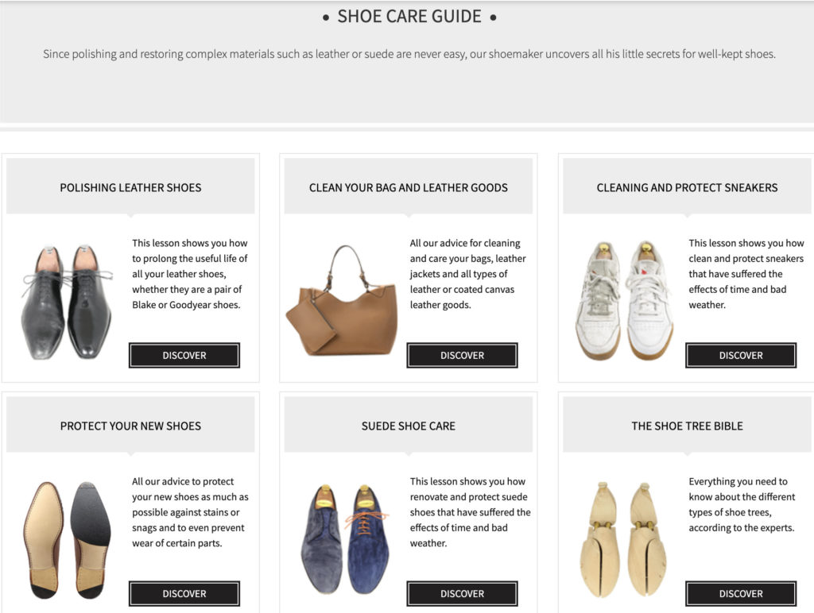Click DISCOVER under The Shoe Tree Bible
Viewport: 814px width, 613px height.
pyautogui.click(x=740, y=593)
